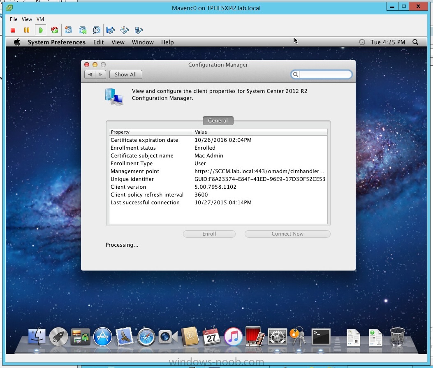Select the Management point row
Viewport: 433px width, 368px height.
pos(218,171)
